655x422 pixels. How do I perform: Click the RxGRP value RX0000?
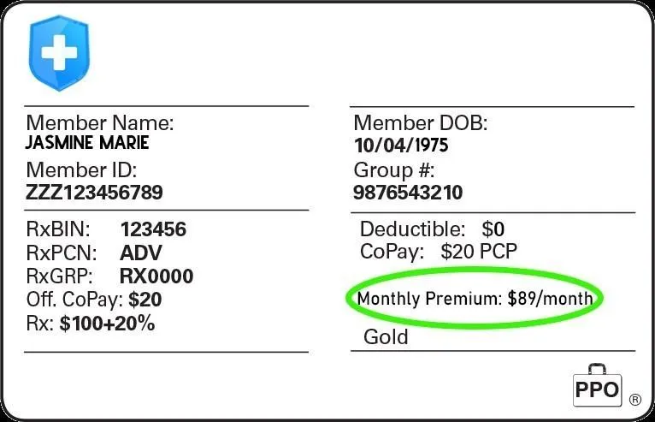156,276
